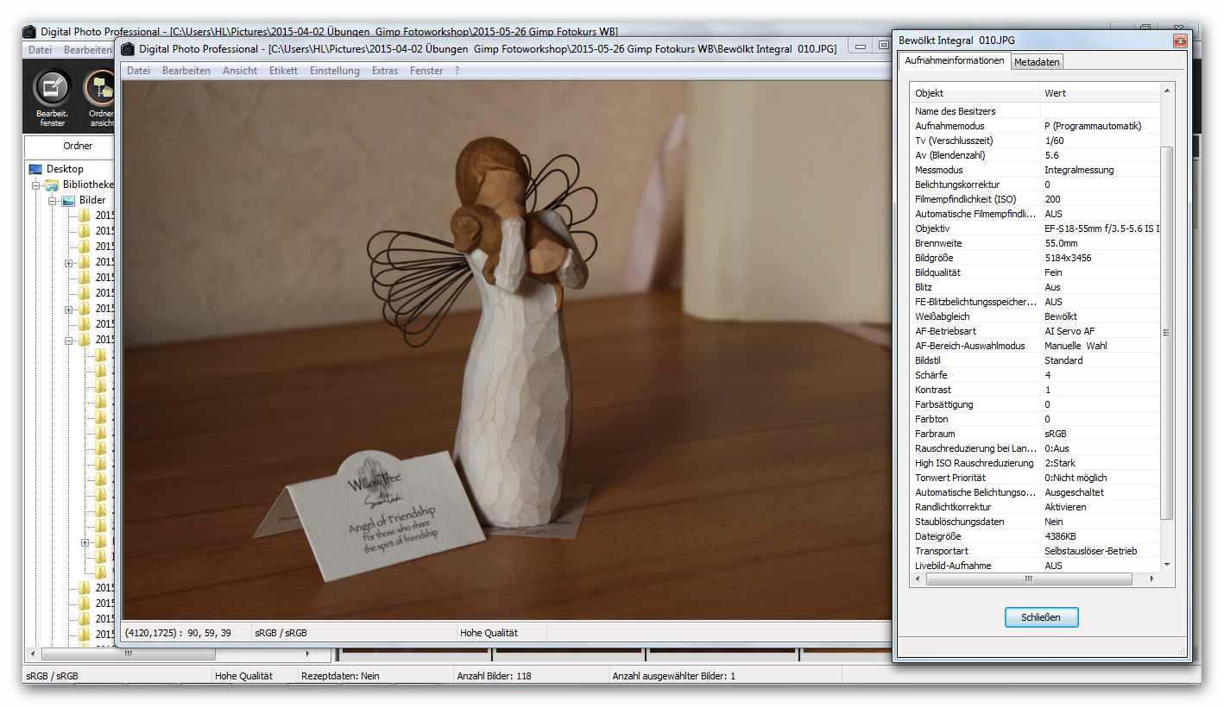The width and height of the screenshot is (1224, 707).
Task: Select the Randlichtkorrektur row
Action: coord(1036,507)
